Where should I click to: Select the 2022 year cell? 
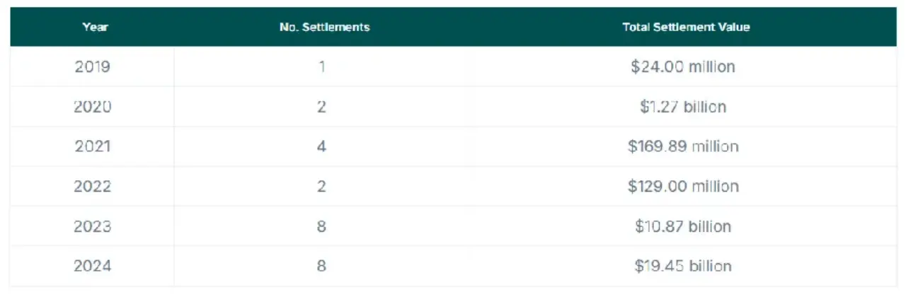tap(93, 187)
